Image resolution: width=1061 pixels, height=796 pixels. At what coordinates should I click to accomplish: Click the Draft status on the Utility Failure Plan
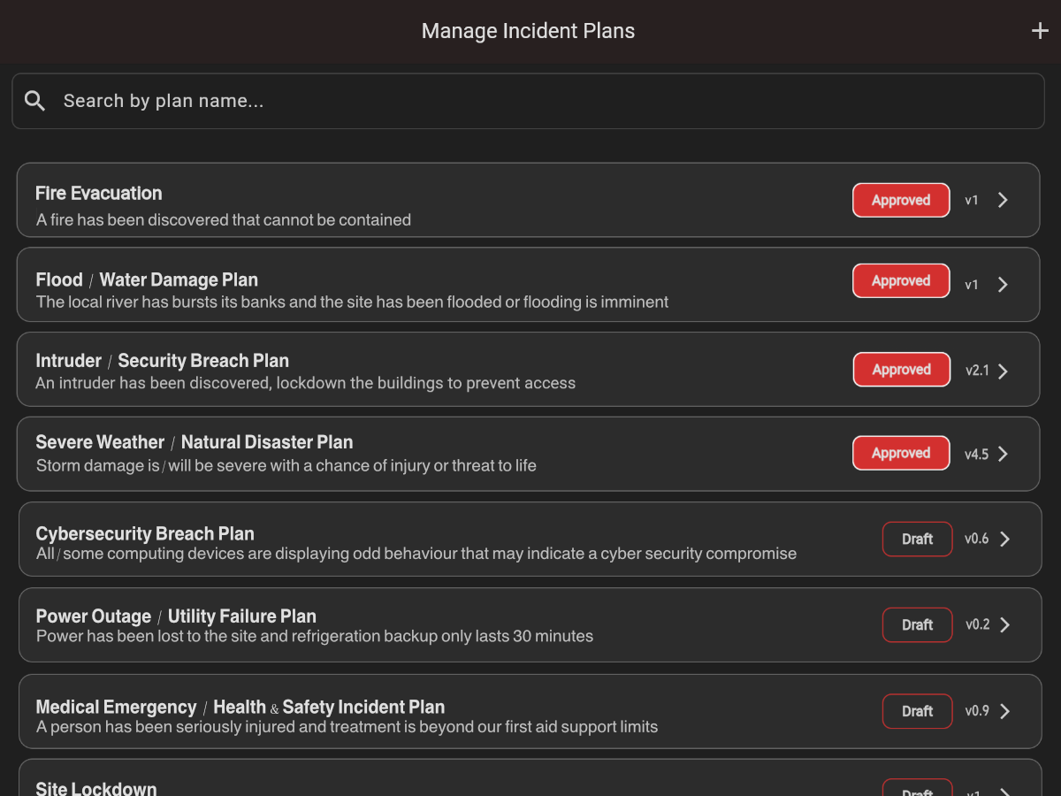point(917,624)
